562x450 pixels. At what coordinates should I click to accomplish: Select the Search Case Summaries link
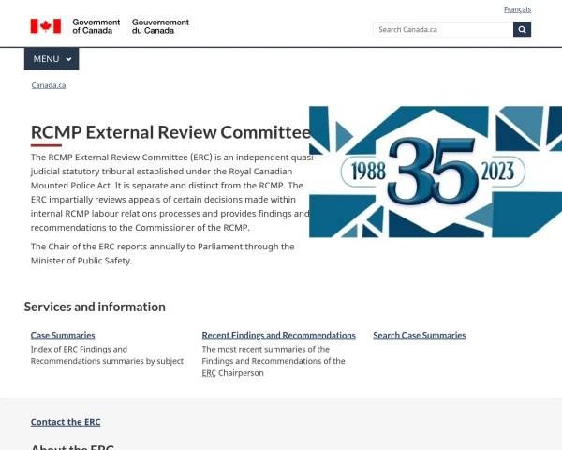pos(419,335)
